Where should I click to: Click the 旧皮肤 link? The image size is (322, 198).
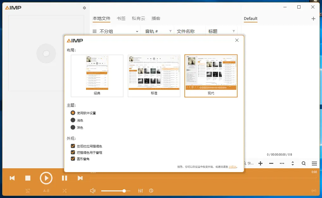[232, 166]
